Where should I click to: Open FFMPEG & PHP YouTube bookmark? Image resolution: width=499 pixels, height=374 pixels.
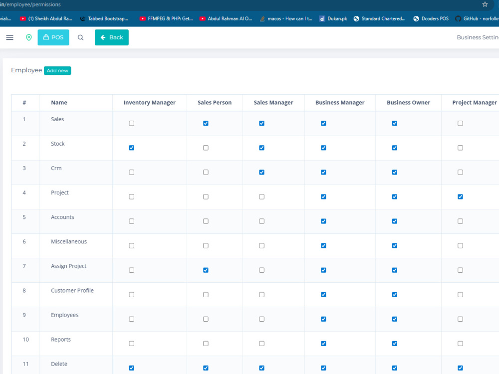coord(166,19)
